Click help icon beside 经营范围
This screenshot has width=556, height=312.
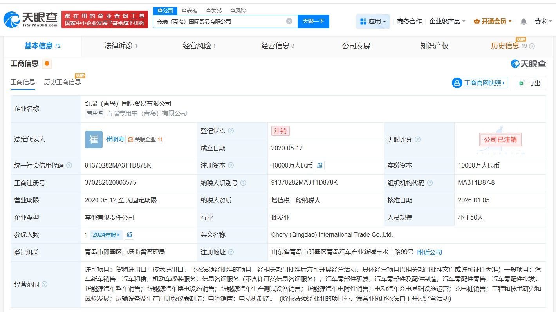44,284
